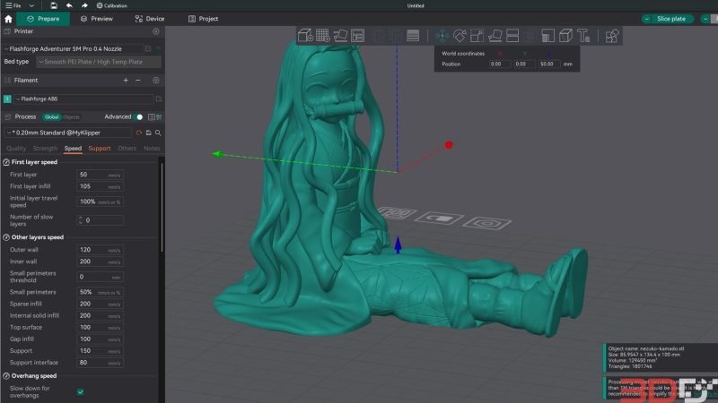Open the Bed type dropdown
The height and width of the screenshot is (403, 718).
pyautogui.click(x=99, y=62)
